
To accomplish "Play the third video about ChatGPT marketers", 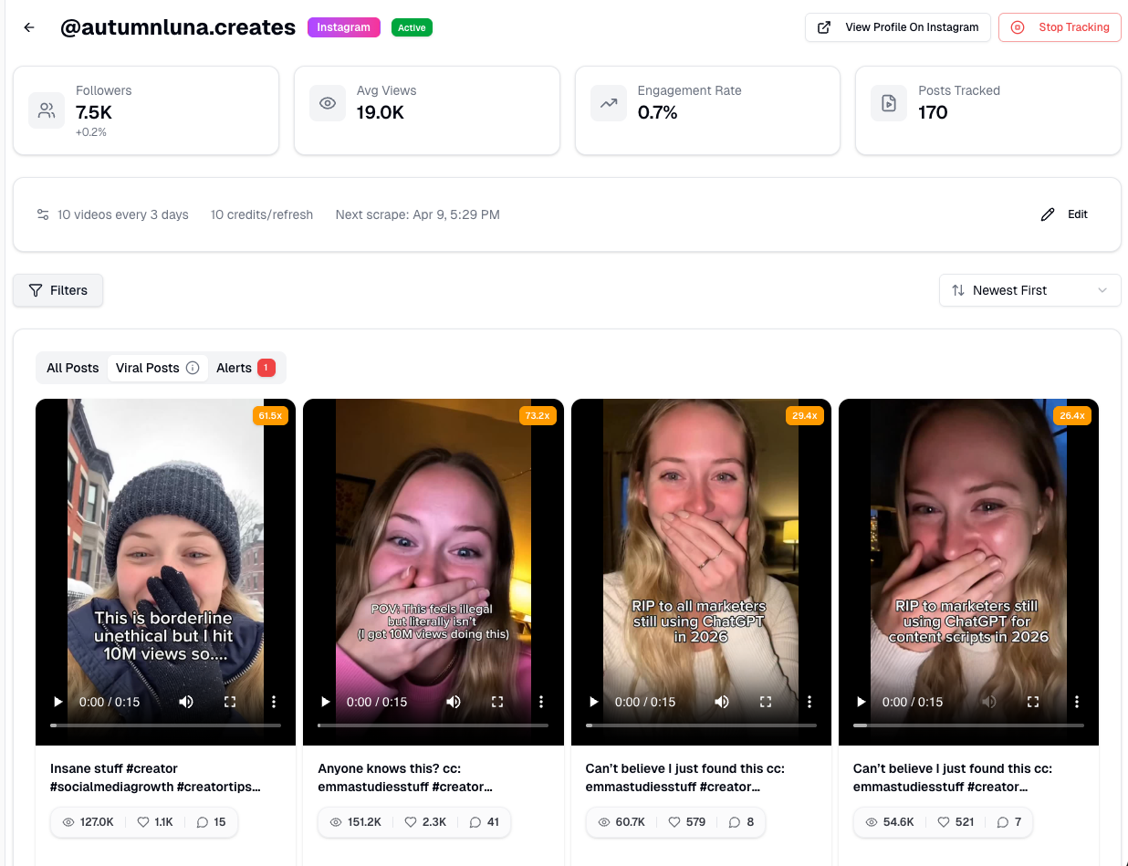I will pyautogui.click(x=593, y=702).
